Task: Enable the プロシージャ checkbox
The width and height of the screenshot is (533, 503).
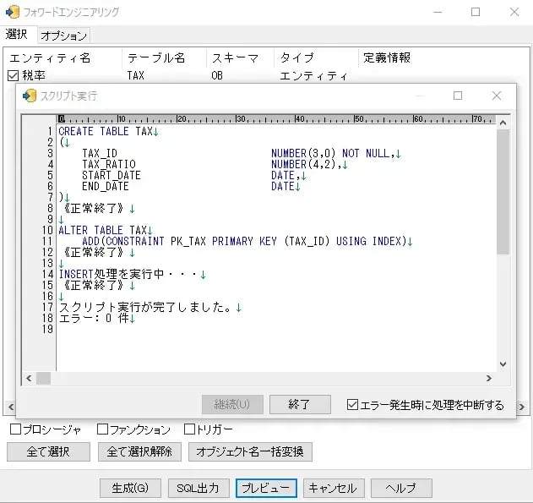Action: 15,429
